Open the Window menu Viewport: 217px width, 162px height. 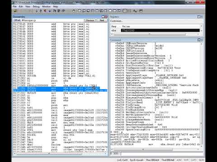click(x=46, y=6)
